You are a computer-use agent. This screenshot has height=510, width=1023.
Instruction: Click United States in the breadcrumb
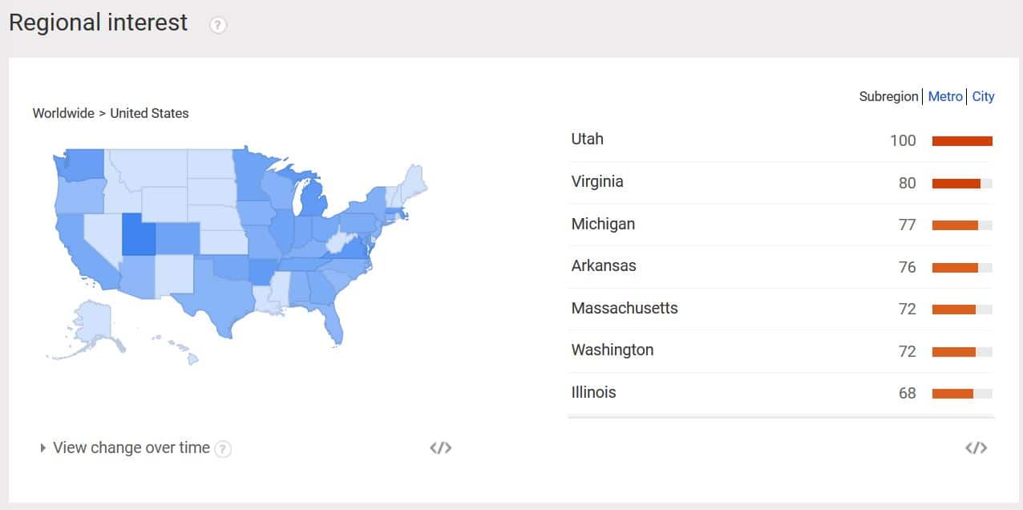click(x=149, y=113)
